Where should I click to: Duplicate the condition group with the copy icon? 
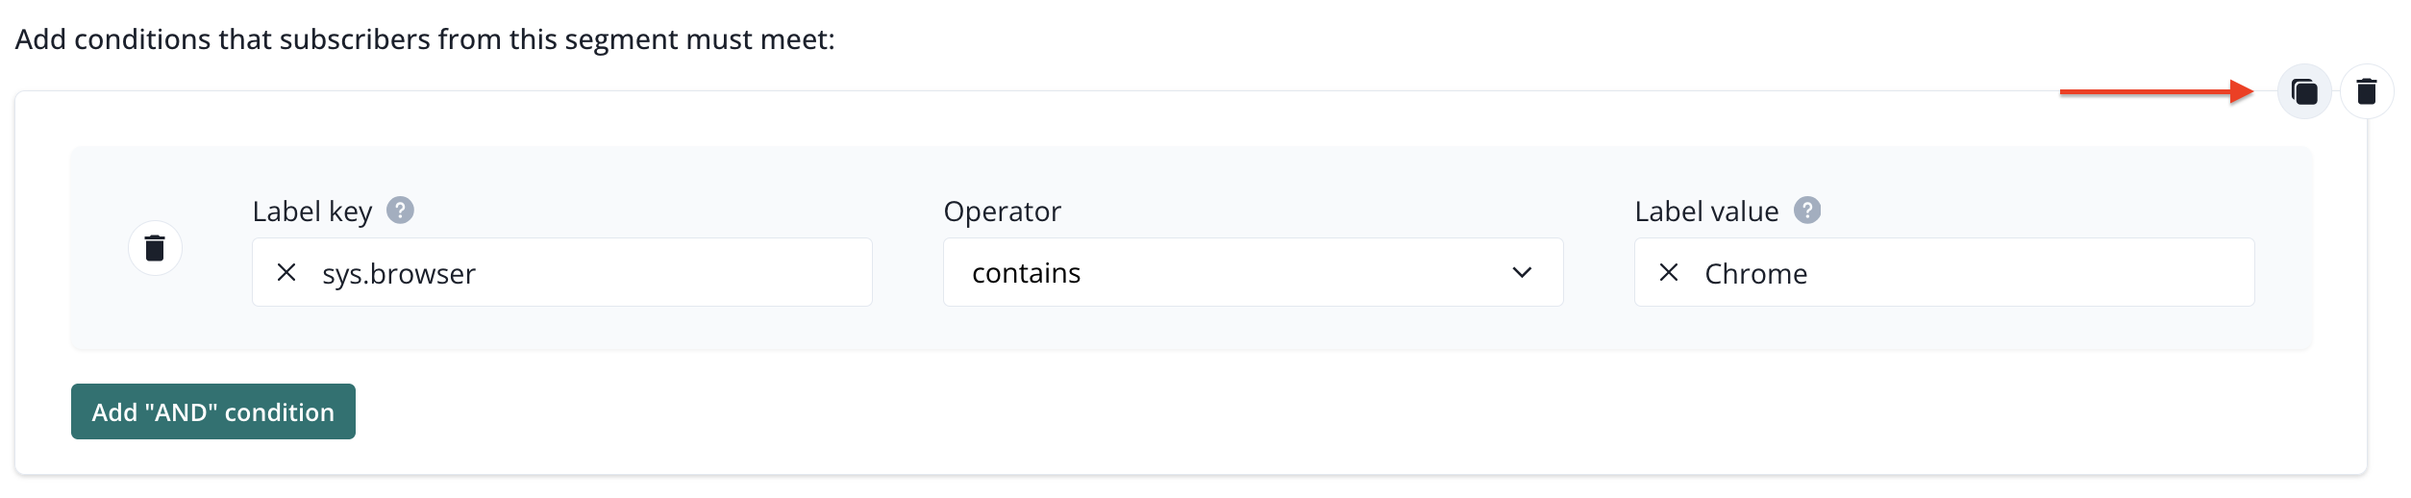(x=2303, y=92)
